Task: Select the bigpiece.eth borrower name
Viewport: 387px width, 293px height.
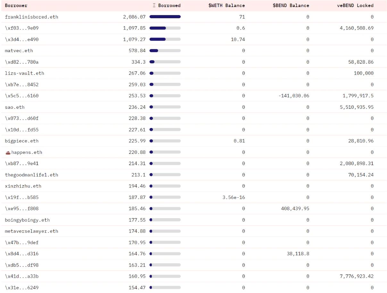Action: [21, 141]
